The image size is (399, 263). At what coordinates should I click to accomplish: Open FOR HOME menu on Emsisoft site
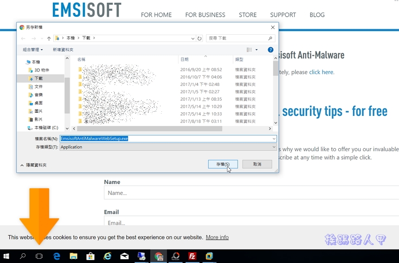[x=156, y=15]
